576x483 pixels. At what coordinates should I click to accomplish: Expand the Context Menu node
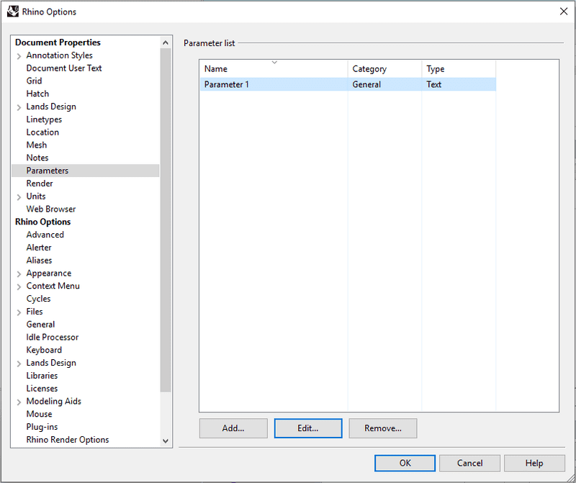pyautogui.click(x=19, y=286)
